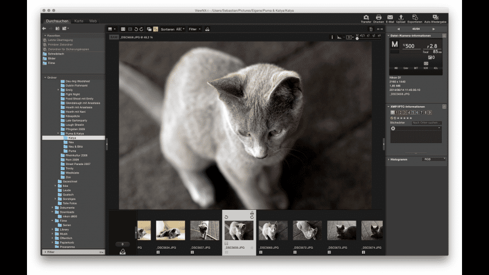Click the trash delete icon

tap(371, 29)
